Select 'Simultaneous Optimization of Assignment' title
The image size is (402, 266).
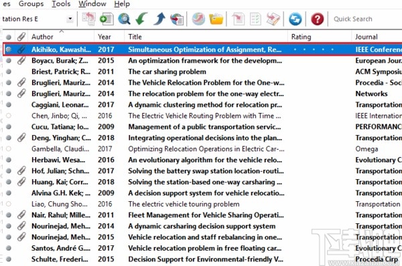tap(205, 49)
